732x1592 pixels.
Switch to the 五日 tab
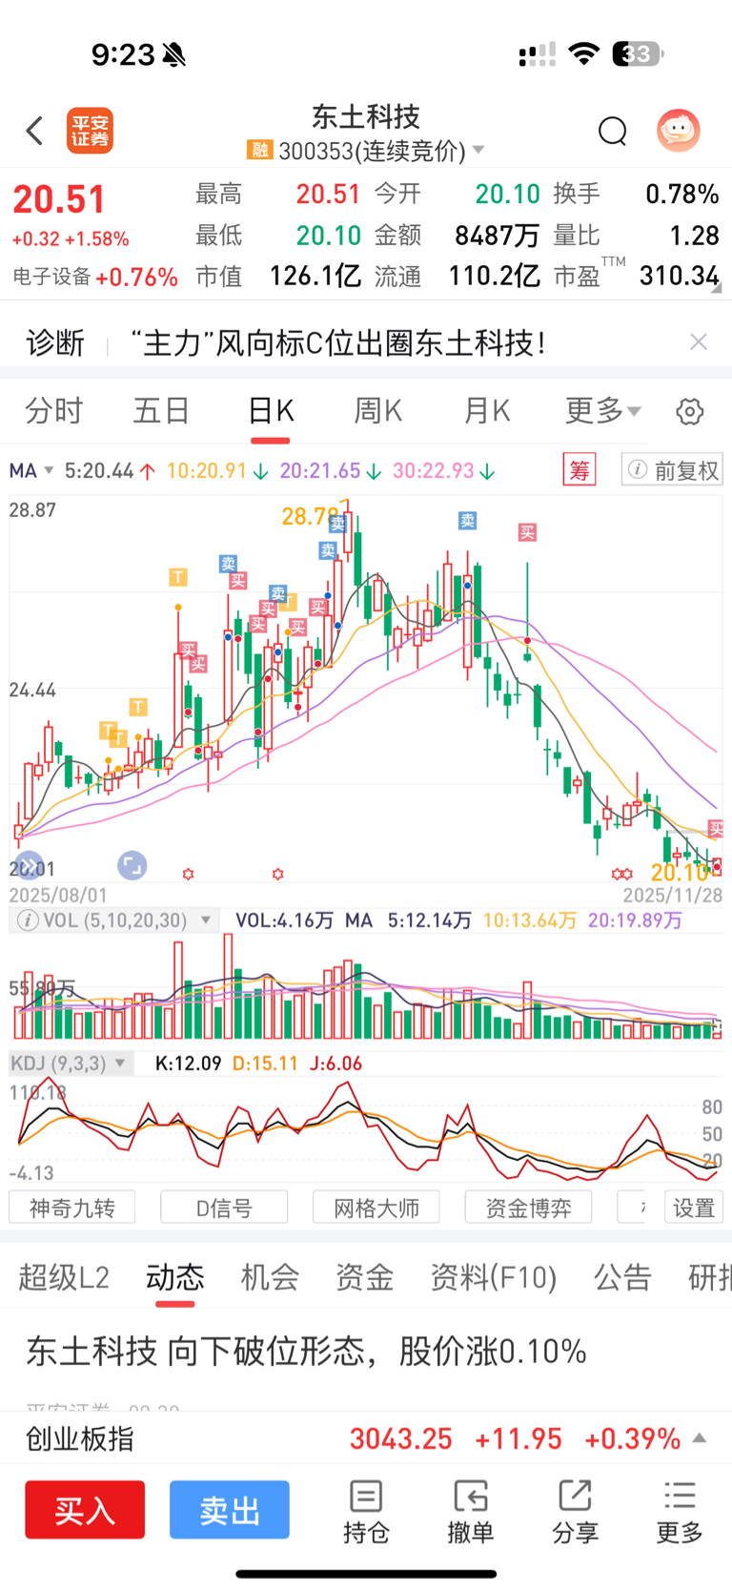pyautogui.click(x=161, y=411)
